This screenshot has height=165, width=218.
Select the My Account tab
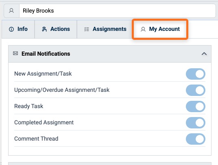(160, 29)
